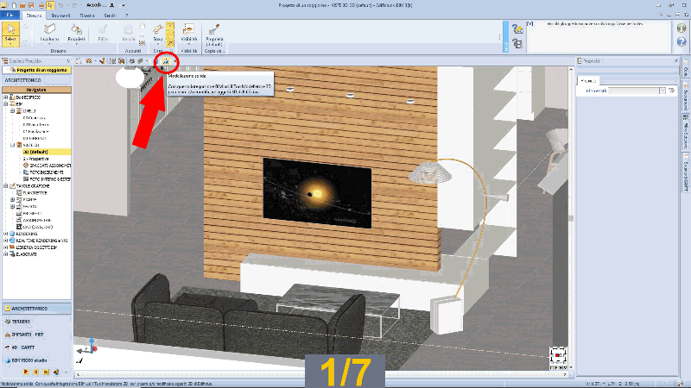Collapse the BIM tree node
691x388 pixels.
[x=6, y=104]
